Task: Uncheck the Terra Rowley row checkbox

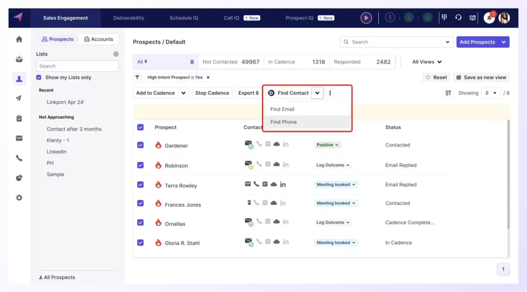Action: coord(140,185)
